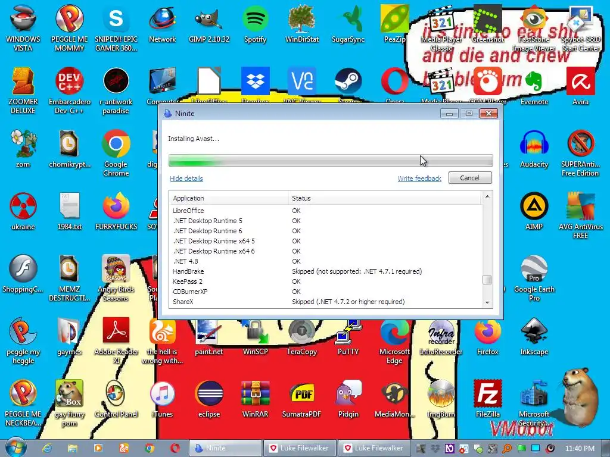
Task: Open the eclipse desktop icon
Action: 209,399
